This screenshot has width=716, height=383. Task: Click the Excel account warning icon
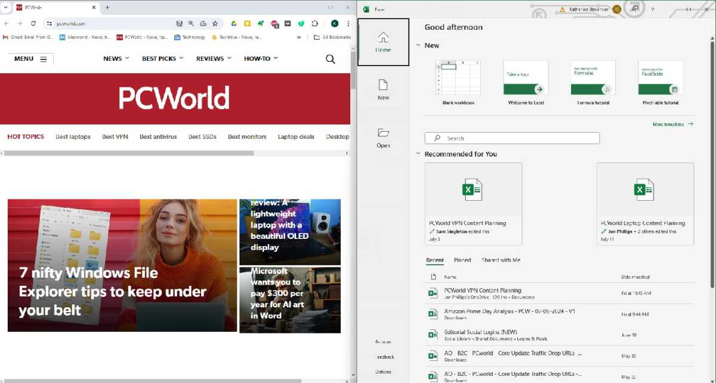click(562, 9)
